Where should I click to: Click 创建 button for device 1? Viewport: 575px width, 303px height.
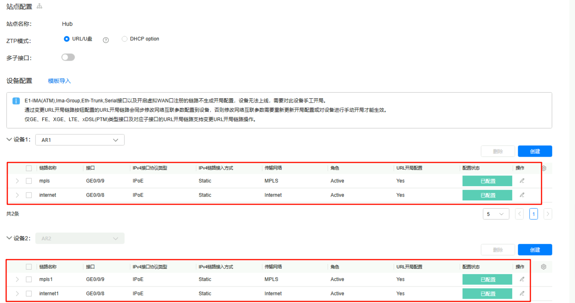click(535, 151)
